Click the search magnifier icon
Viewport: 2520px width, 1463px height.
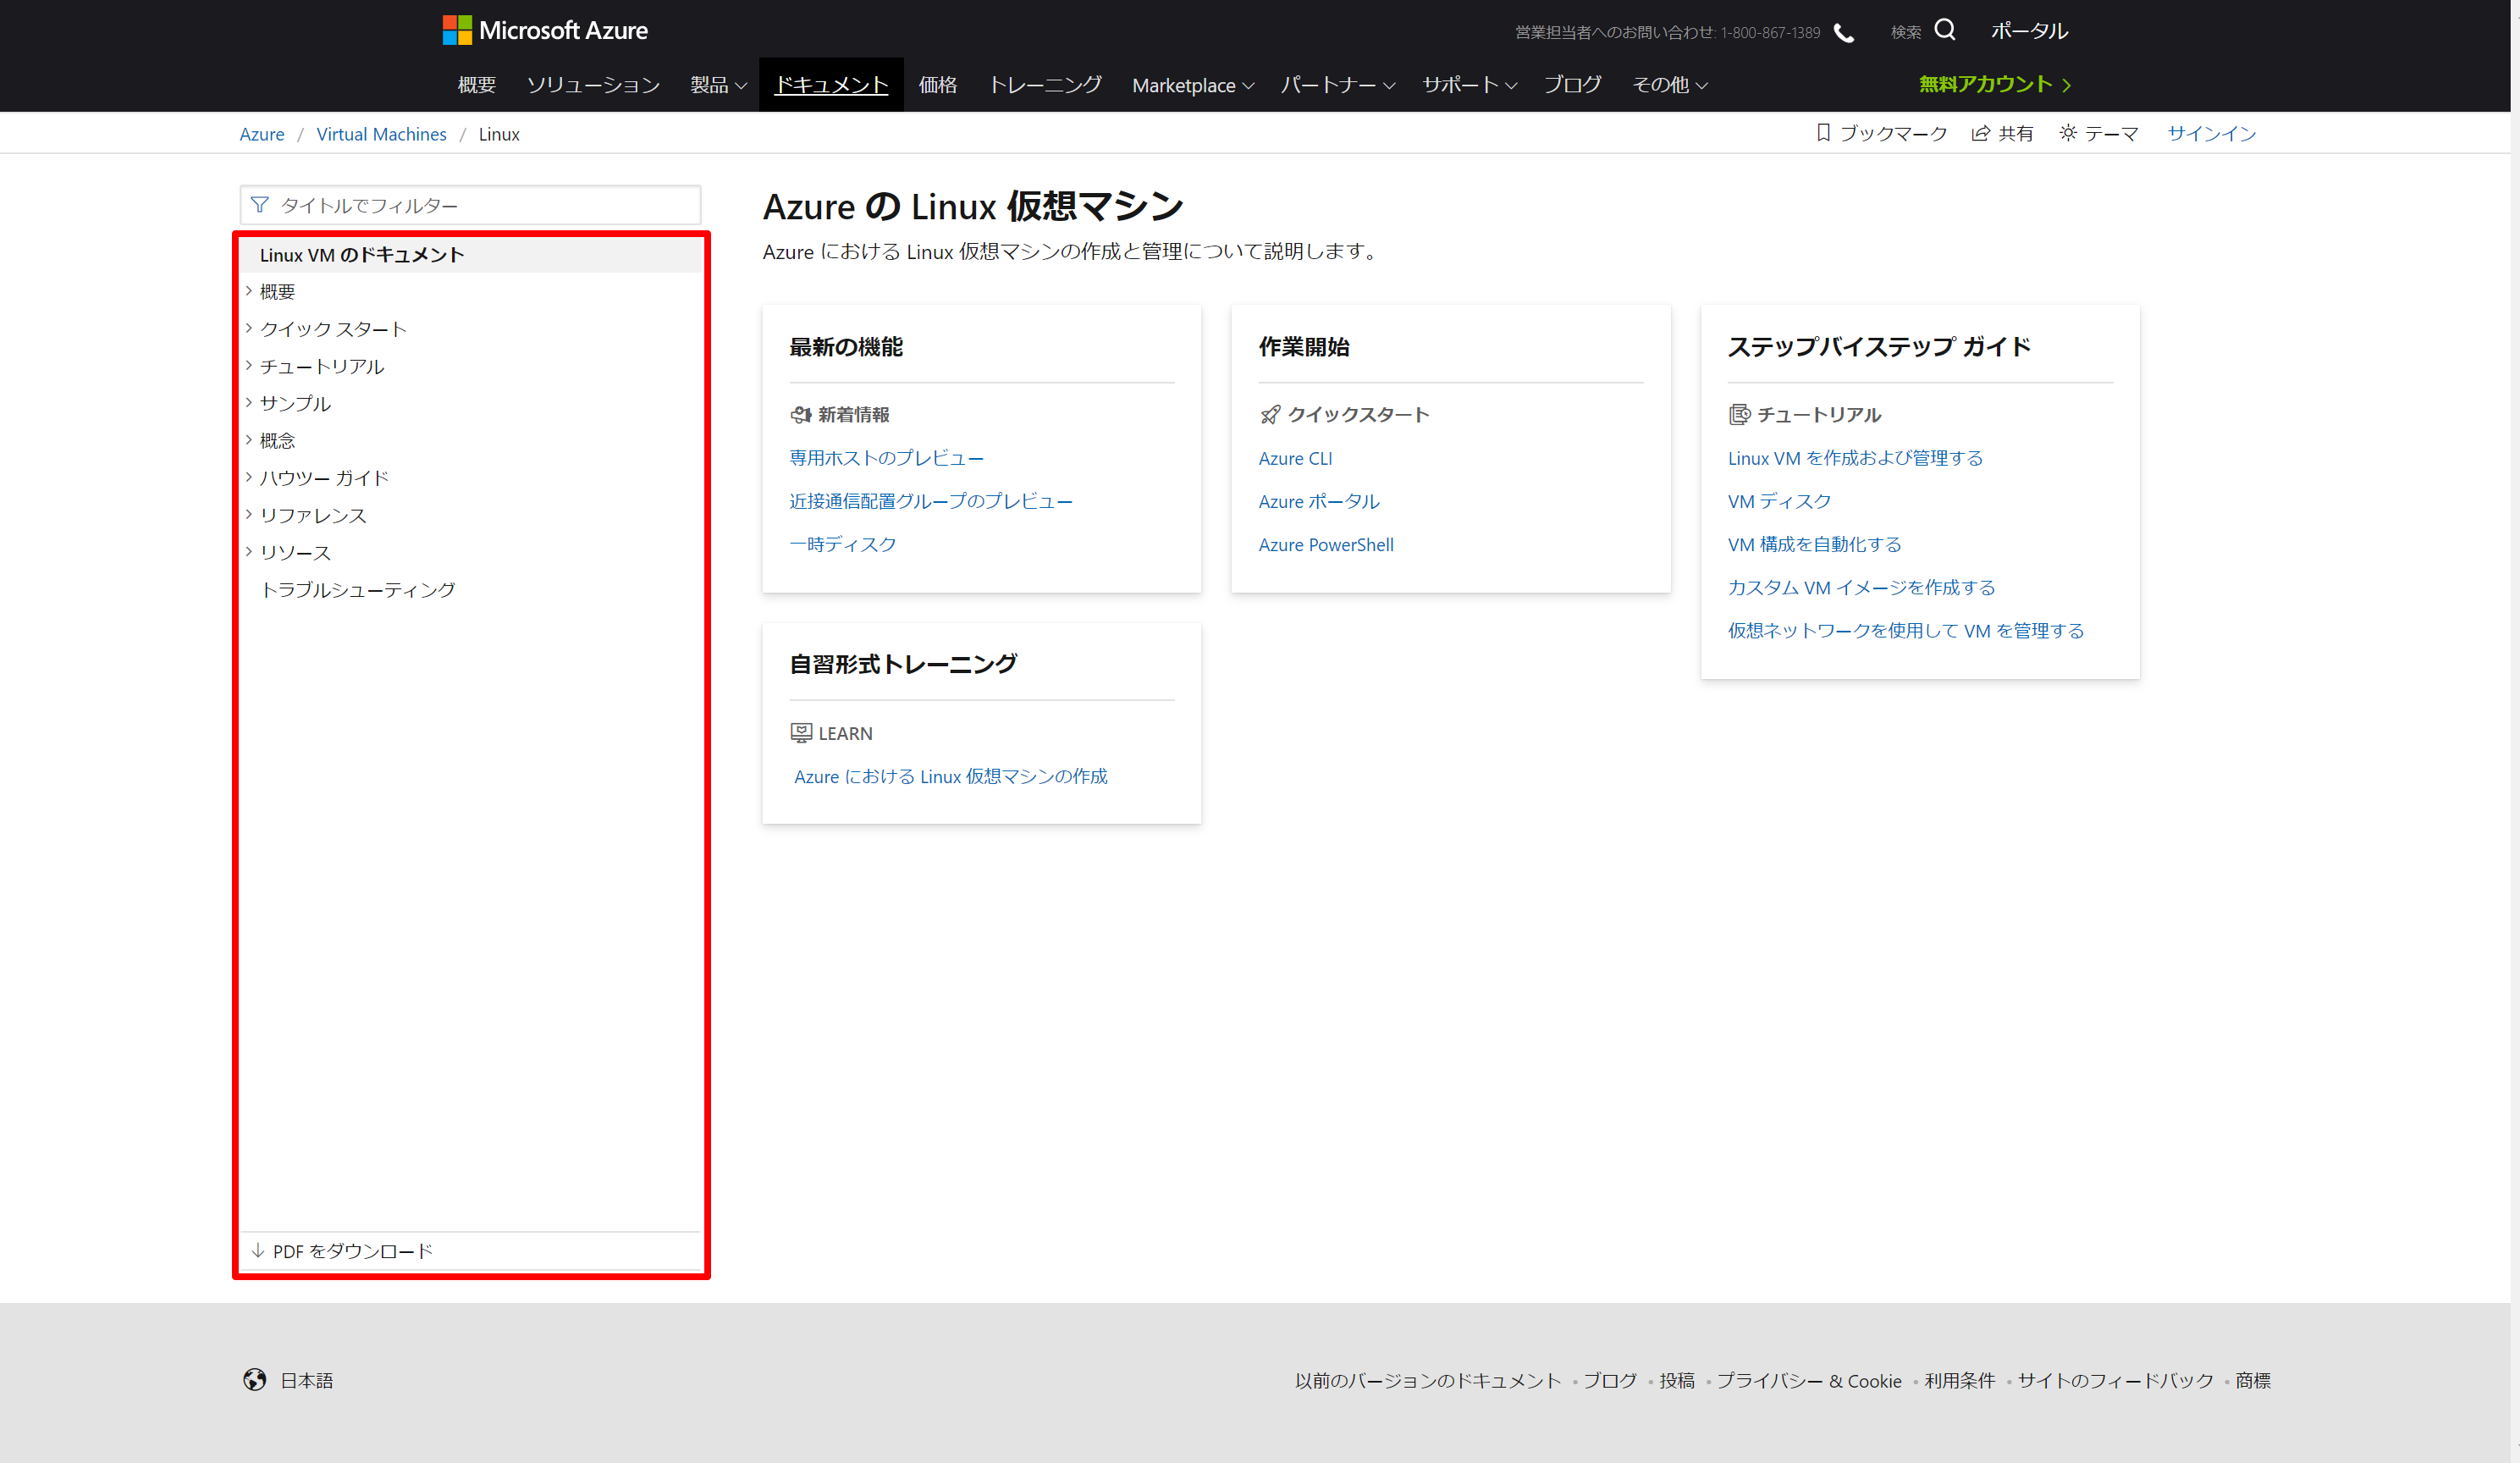point(1944,30)
